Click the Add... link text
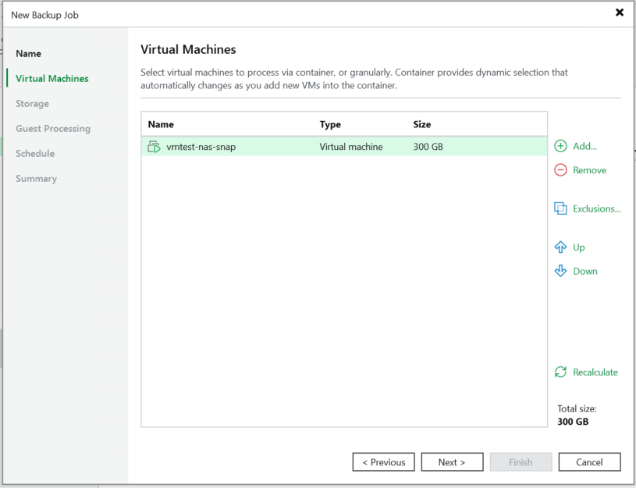The image size is (636, 488). click(x=584, y=146)
